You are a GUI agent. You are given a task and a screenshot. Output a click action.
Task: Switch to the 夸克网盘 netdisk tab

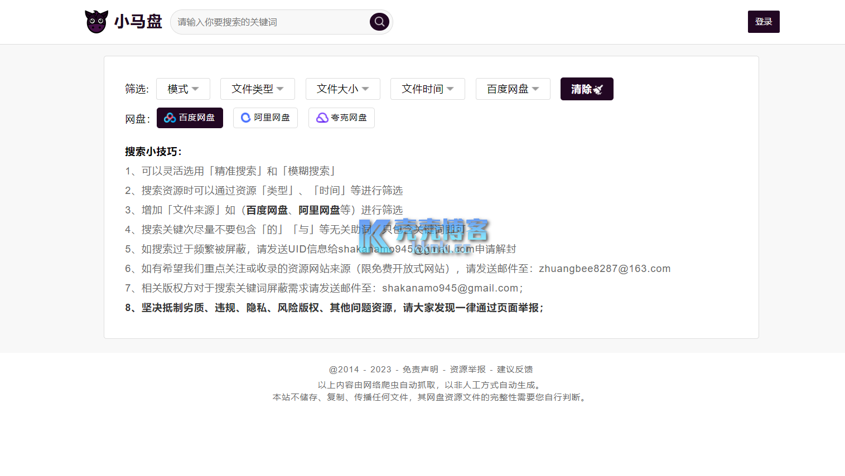click(341, 118)
